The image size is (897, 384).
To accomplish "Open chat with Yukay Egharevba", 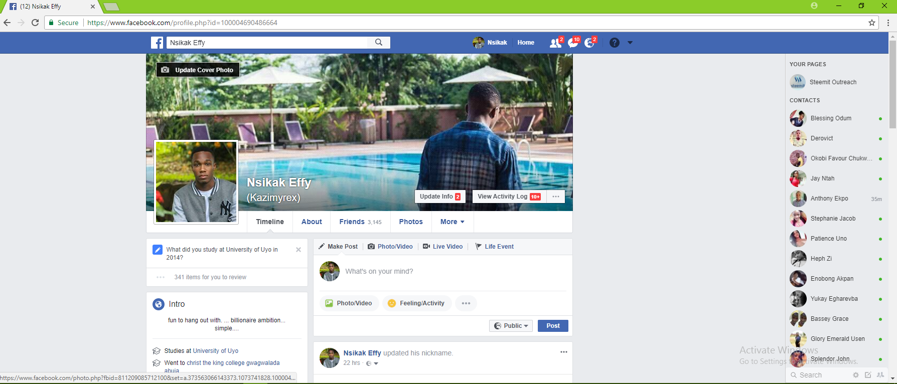I will 836,299.
